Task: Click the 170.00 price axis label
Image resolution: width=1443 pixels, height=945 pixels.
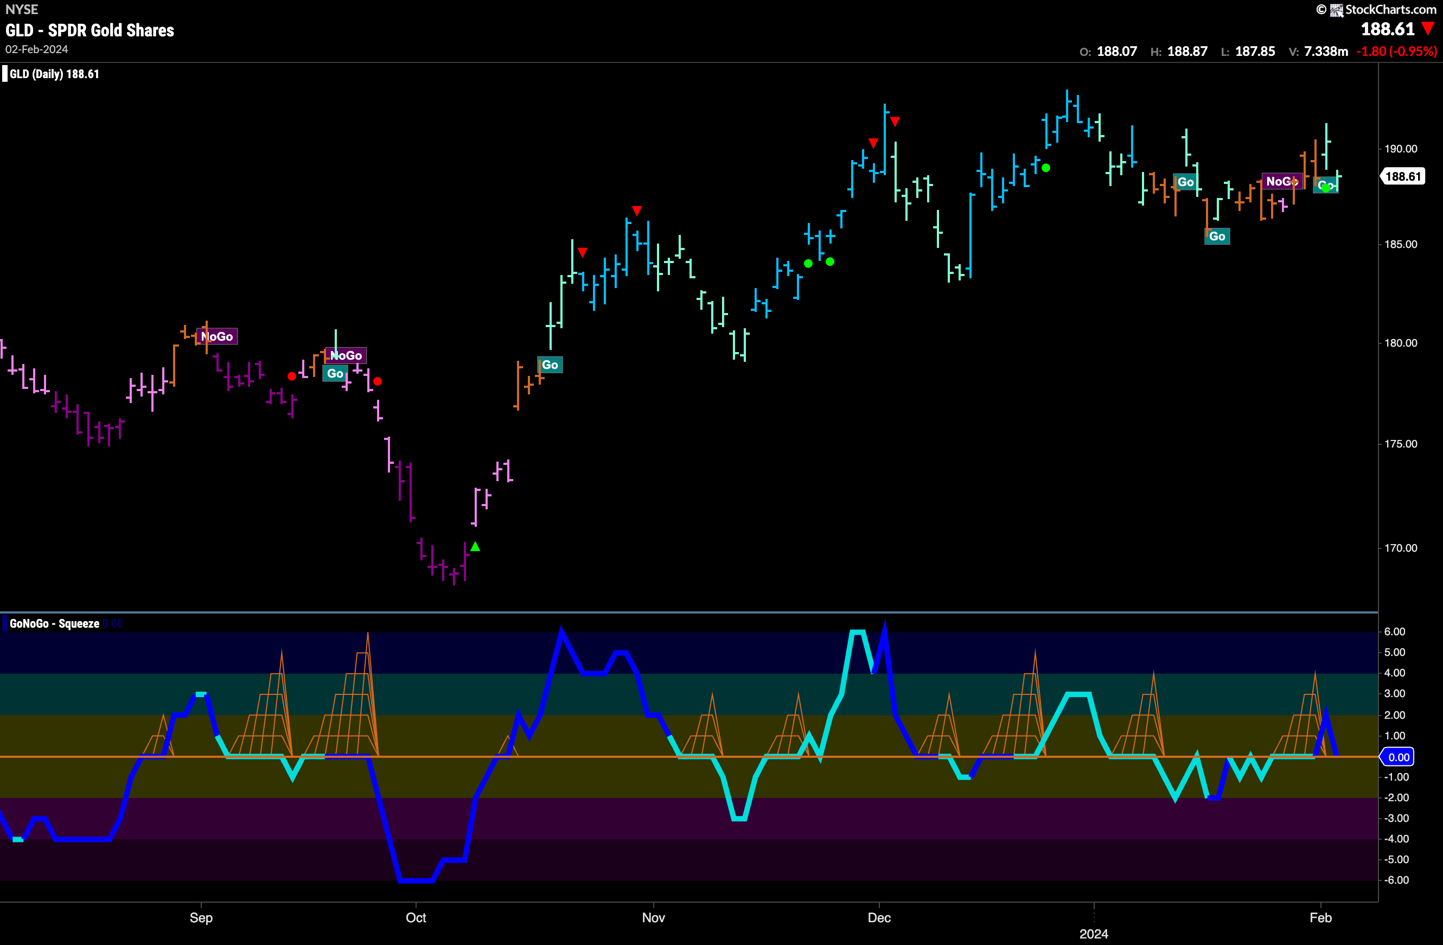Action: (x=1401, y=547)
